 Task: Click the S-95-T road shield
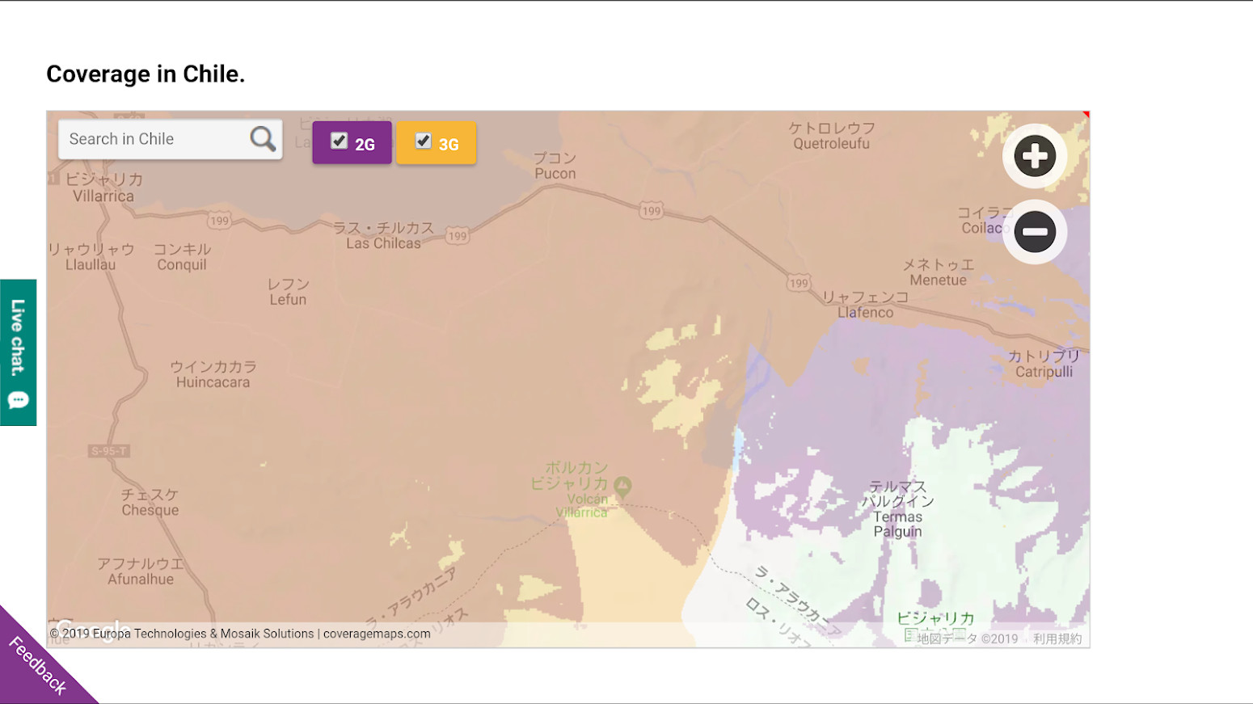pos(108,451)
